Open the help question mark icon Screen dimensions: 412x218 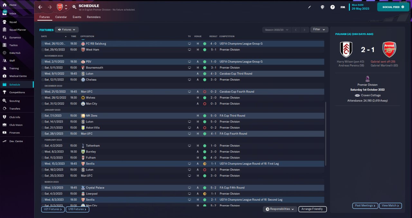pos(332,7)
